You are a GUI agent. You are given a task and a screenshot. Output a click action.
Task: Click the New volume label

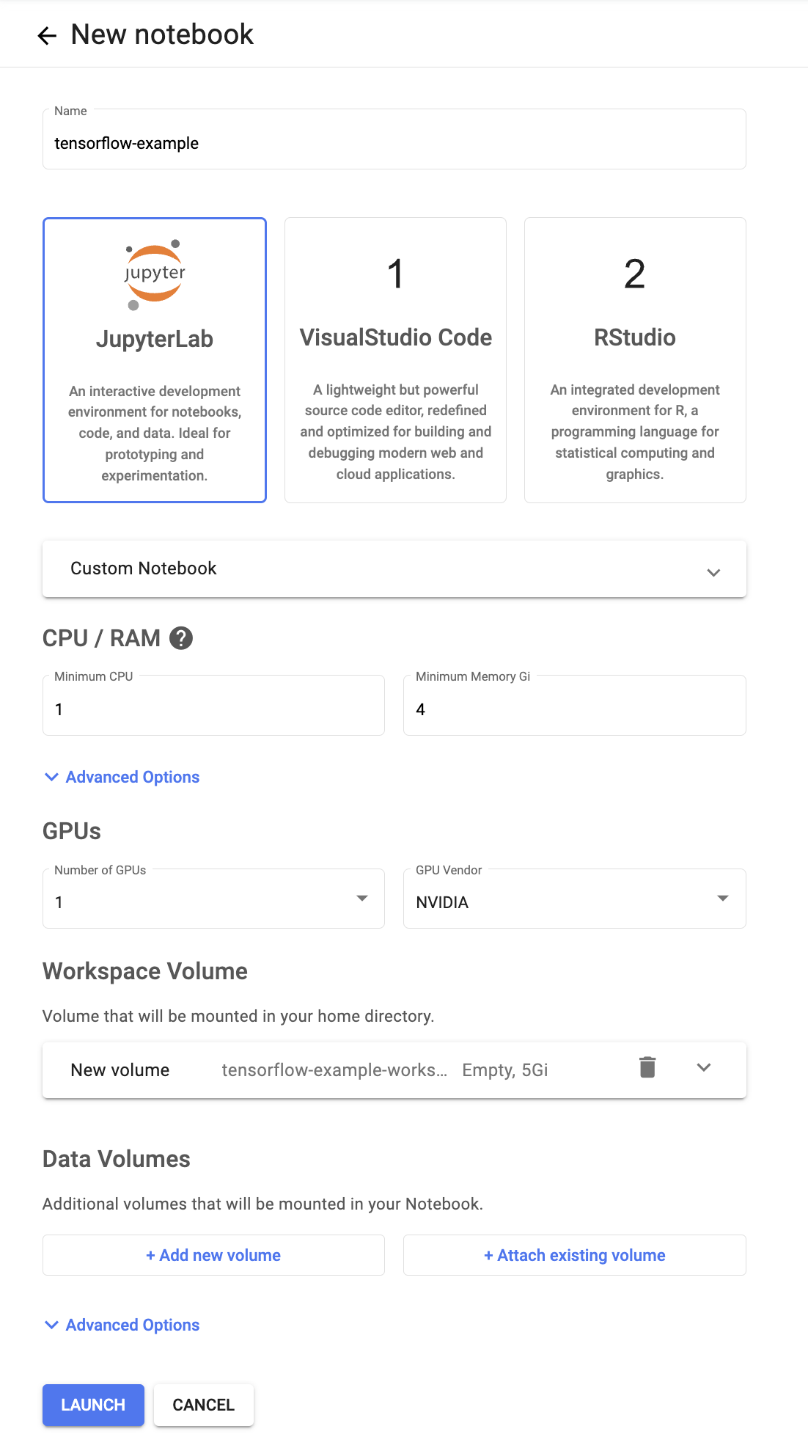click(x=120, y=1070)
